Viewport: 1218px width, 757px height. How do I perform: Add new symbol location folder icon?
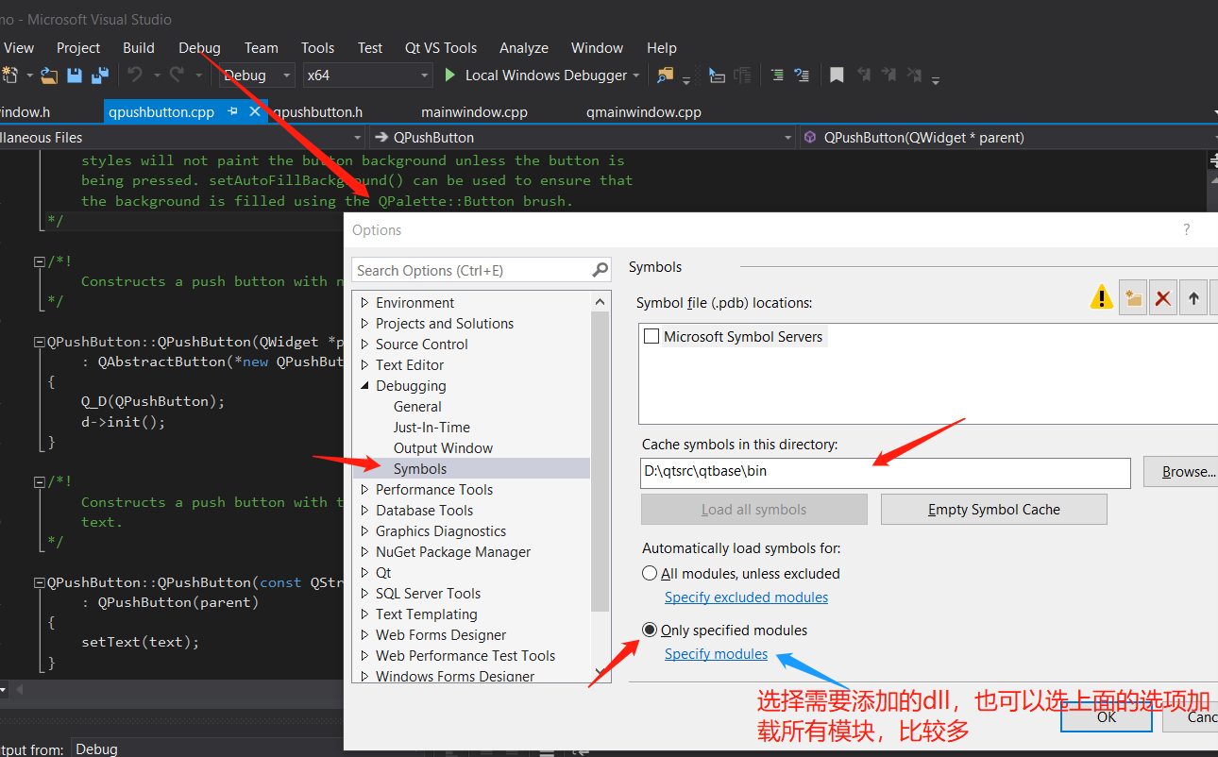coord(1133,298)
